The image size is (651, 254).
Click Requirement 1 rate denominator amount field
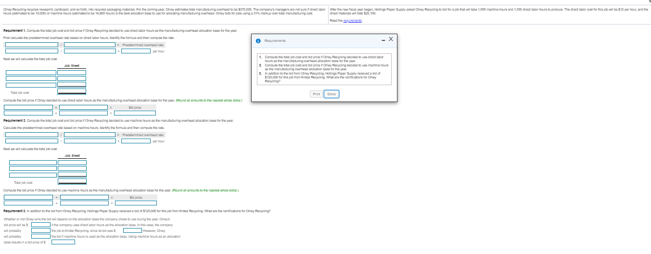tap(89, 51)
